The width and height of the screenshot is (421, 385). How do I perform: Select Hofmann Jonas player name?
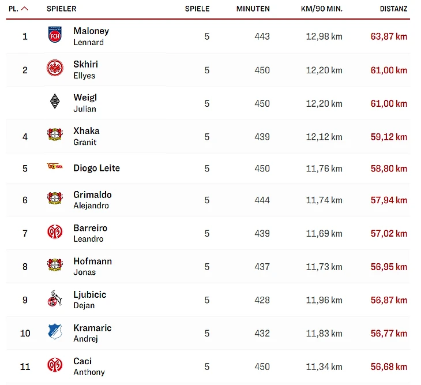pyautogui.click(x=92, y=266)
